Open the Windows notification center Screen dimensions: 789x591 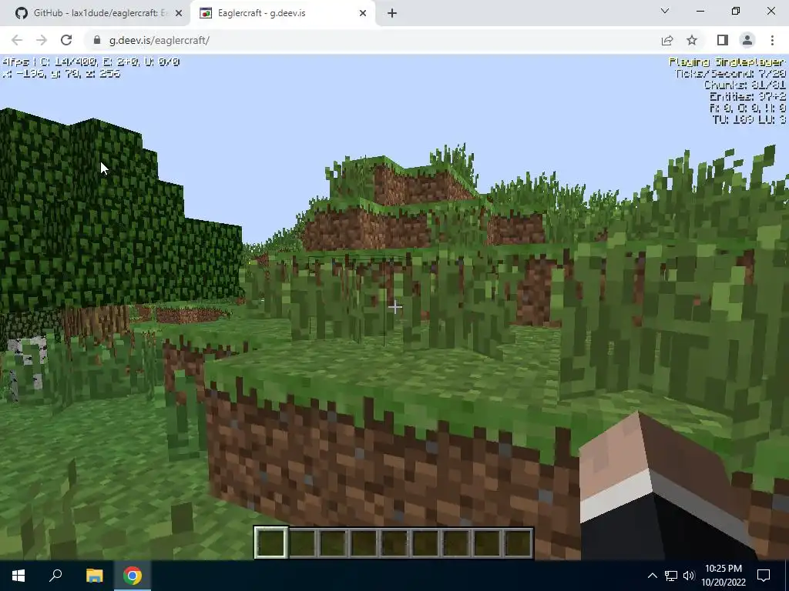pos(764,576)
